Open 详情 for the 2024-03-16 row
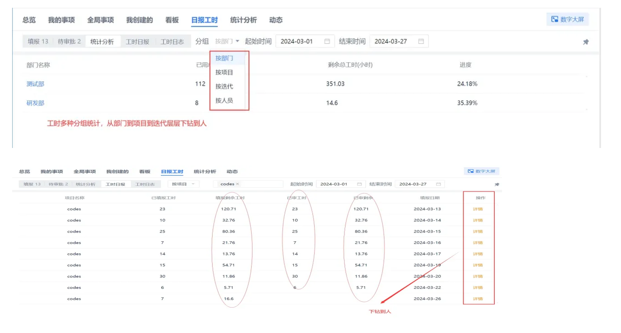The image size is (621, 333). (478, 243)
